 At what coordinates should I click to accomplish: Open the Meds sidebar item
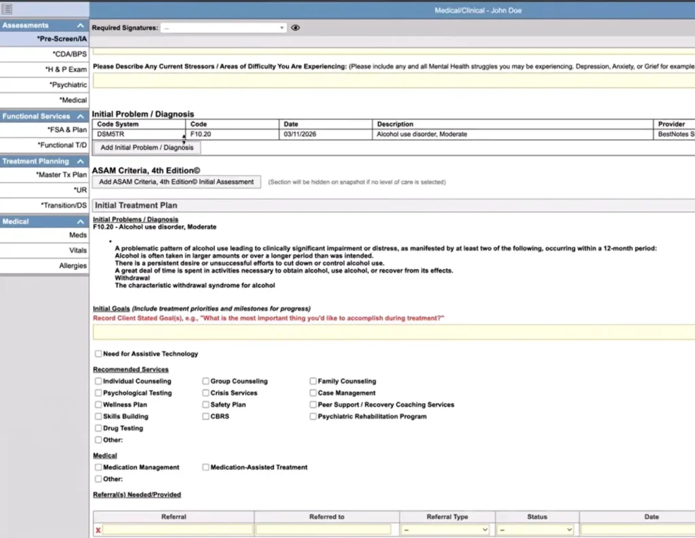(44, 235)
